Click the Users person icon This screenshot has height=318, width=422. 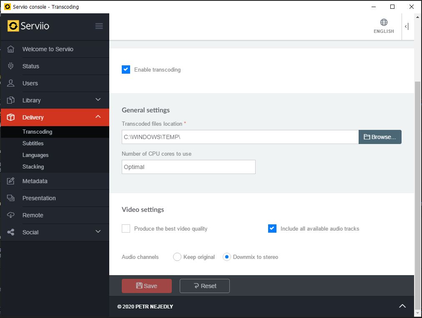pyautogui.click(x=11, y=83)
